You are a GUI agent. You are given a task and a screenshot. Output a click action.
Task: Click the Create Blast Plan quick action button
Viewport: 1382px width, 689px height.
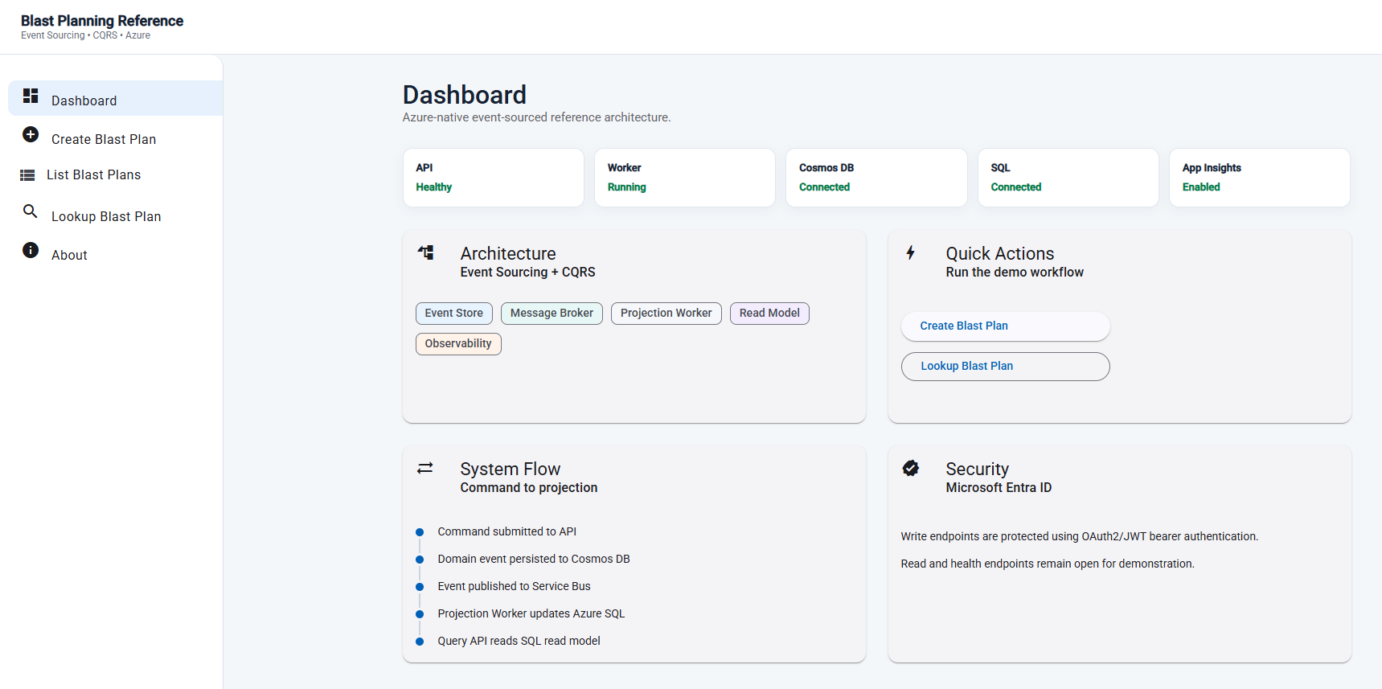(x=1005, y=326)
